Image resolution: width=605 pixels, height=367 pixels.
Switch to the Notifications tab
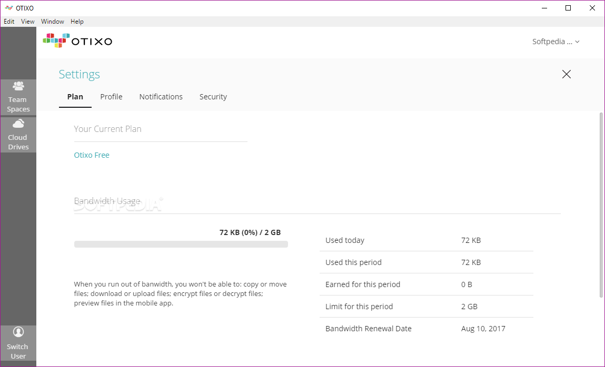click(x=161, y=97)
